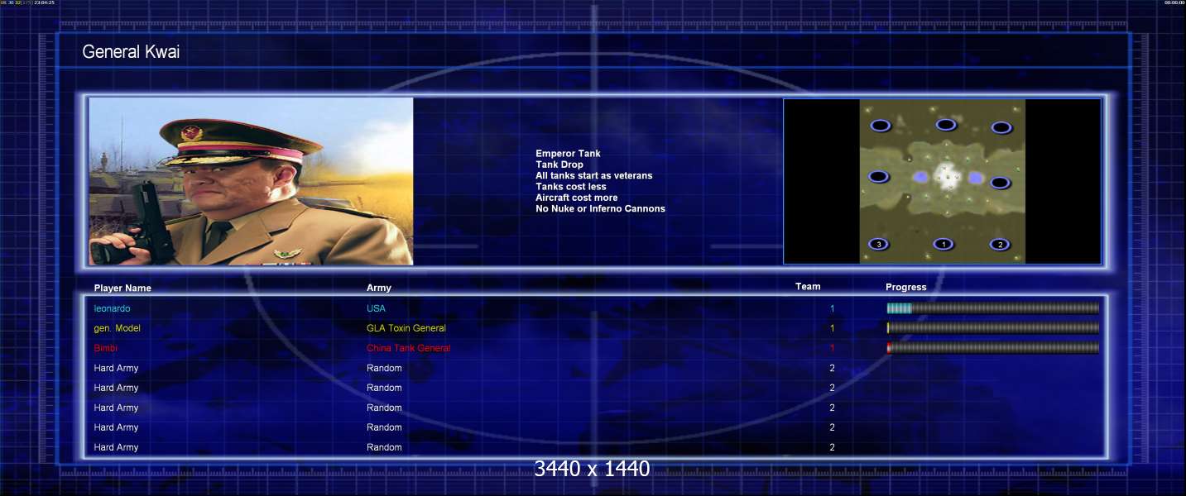Click start position marker 1 on minimap
The height and width of the screenshot is (496, 1186).
[944, 244]
